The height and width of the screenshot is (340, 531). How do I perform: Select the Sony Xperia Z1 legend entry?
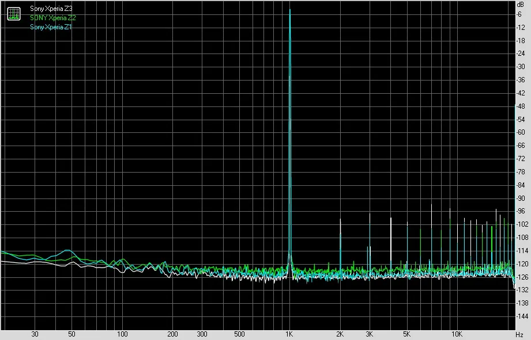coord(51,26)
